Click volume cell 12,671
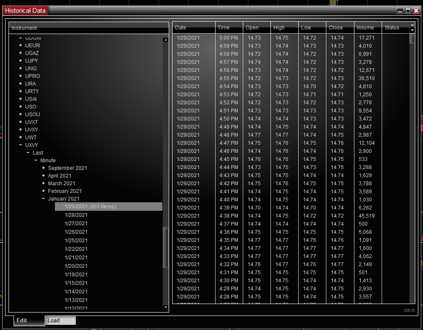Screen dimensions: 423x330 (x=367, y=70)
